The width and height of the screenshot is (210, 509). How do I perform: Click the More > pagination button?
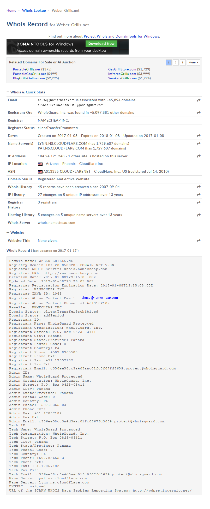(x=194, y=63)
